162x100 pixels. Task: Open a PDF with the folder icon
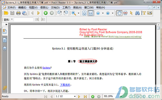pyautogui.click(x=6, y=13)
